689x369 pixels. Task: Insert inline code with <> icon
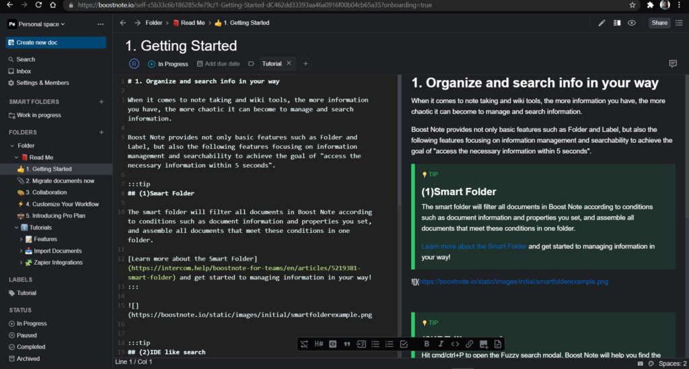pyautogui.click(x=456, y=344)
